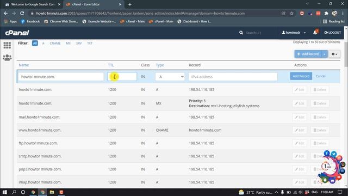Switch to Welcome to Google Search Console tab
This screenshot has height=196, width=348.
[x=33, y=4]
